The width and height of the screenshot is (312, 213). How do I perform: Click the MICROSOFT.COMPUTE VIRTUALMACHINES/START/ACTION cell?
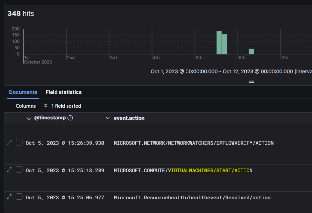[x=183, y=171]
